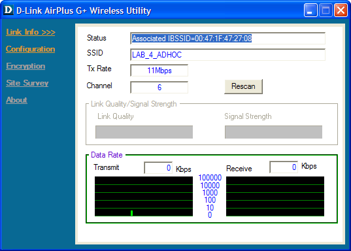Click the Transmit data rate graph
The height and width of the screenshot is (251, 351).
[x=144, y=196]
